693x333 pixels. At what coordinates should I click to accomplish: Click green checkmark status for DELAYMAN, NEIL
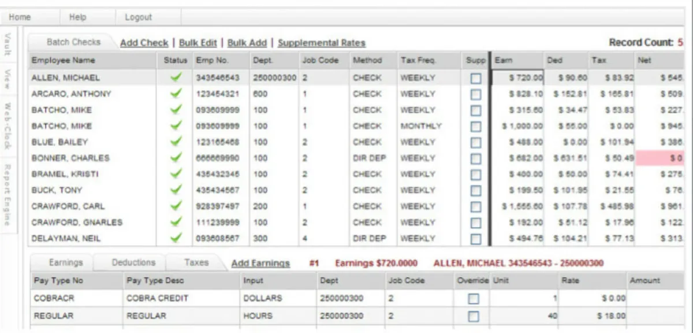pyautogui.click(x=176, y=238)
